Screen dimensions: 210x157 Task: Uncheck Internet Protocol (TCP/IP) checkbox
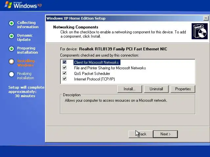tap(64, 79)
